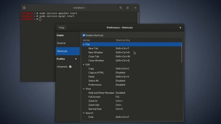This screenshot has height=124, width=221.
Task: Open the terminal hamburger menu
Action: pyautogui.click(x=127, y=8)
